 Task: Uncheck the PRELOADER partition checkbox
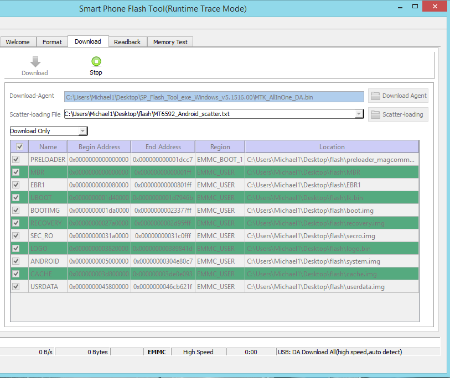point(16,160)
